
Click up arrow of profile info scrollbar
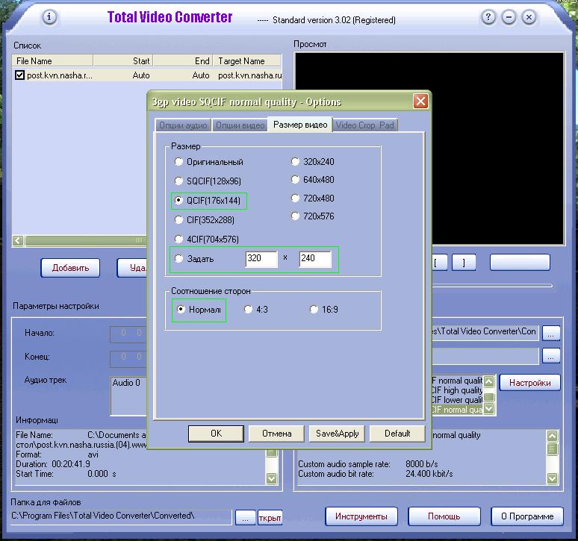point(552,436)
